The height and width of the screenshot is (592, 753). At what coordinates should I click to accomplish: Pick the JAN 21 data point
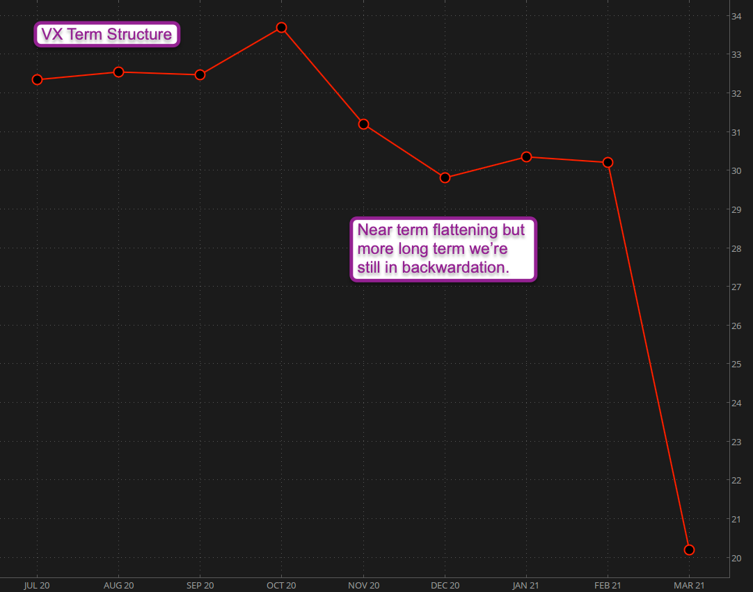[x=526, y=157]
